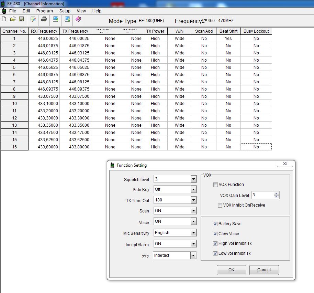This screenshot has width=314, height=293.
Task: Click TX Power High in channel 5
Action: coord(155,67)
